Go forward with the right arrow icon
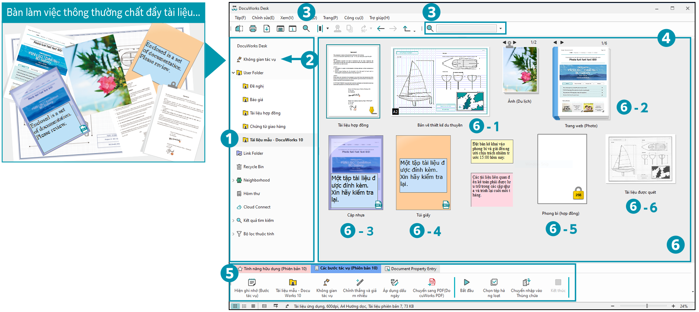Viewport: 699px width, 312px height. 393,28
